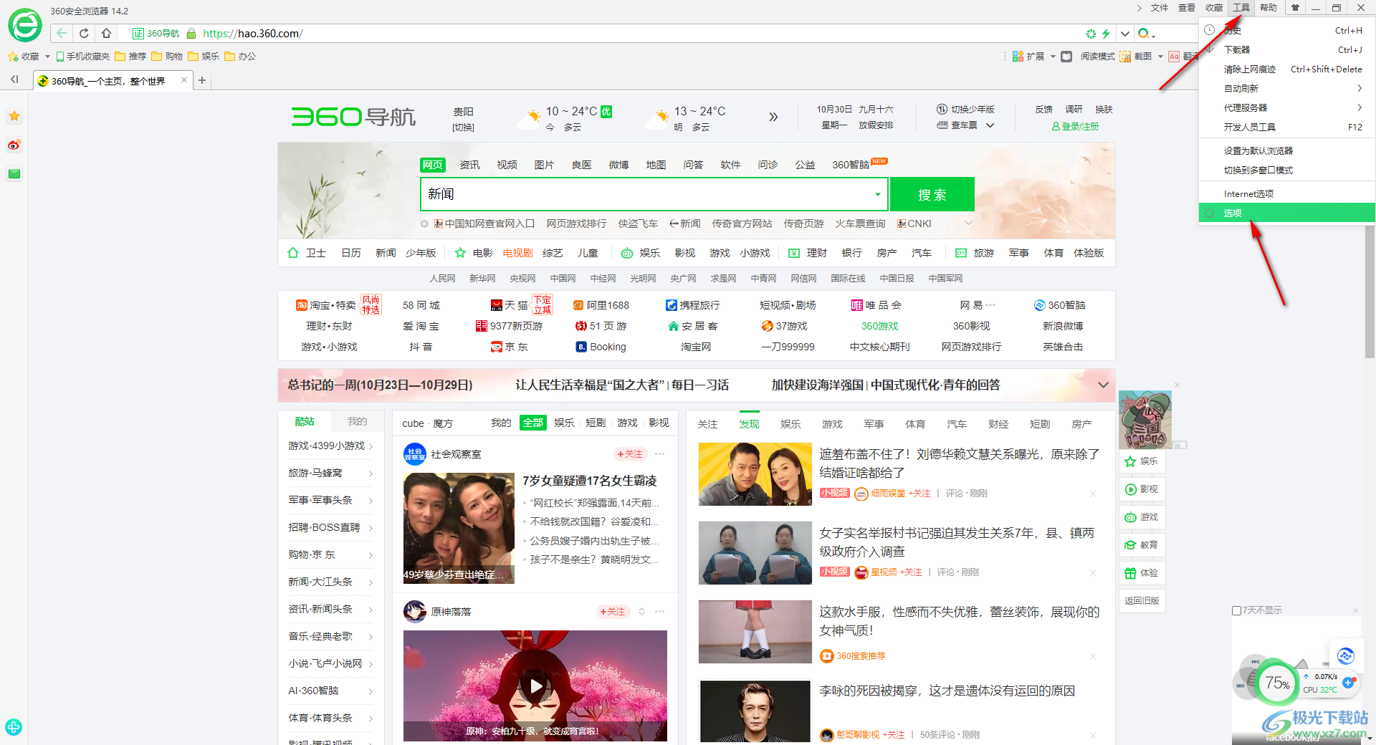Click the 75% memory accelerator ball
The image size is (1376, 745).
tap(1277, 683)
